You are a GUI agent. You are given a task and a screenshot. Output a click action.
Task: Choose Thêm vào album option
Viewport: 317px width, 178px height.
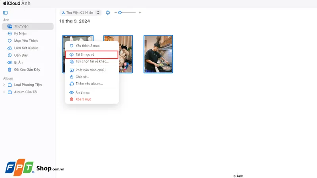92,84
